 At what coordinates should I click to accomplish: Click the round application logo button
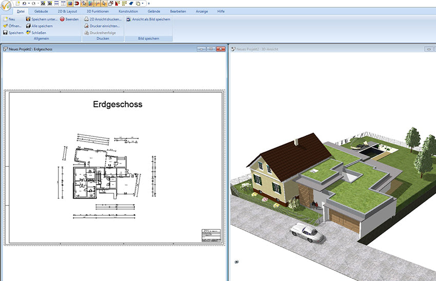pyautogui.click(x=7, y=7)
